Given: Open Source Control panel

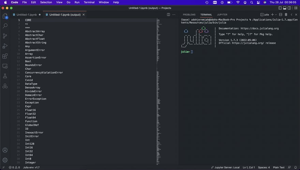Looking at the screenshot, I should 5,36.
